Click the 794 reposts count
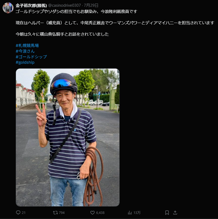 point(62,213)
